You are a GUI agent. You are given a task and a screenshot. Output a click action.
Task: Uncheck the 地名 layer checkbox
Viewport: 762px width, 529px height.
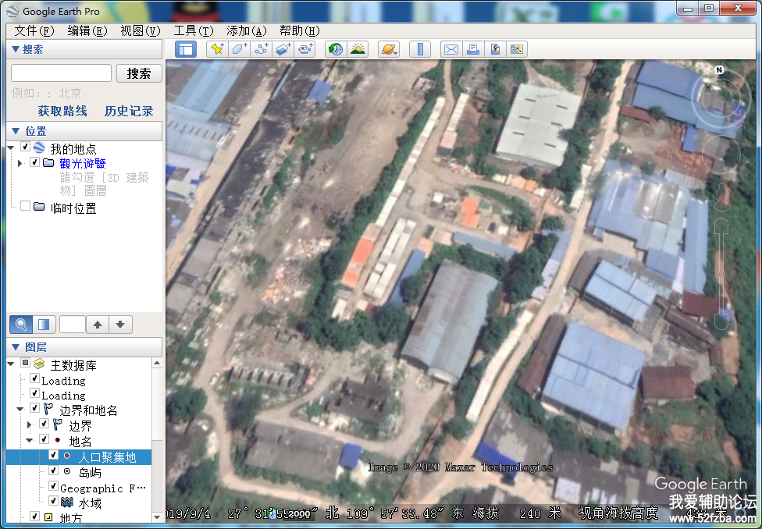45,439
